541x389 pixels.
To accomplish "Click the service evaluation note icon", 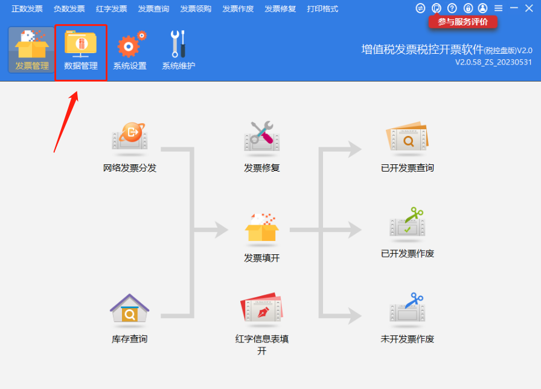I will (x=436, y=8).
